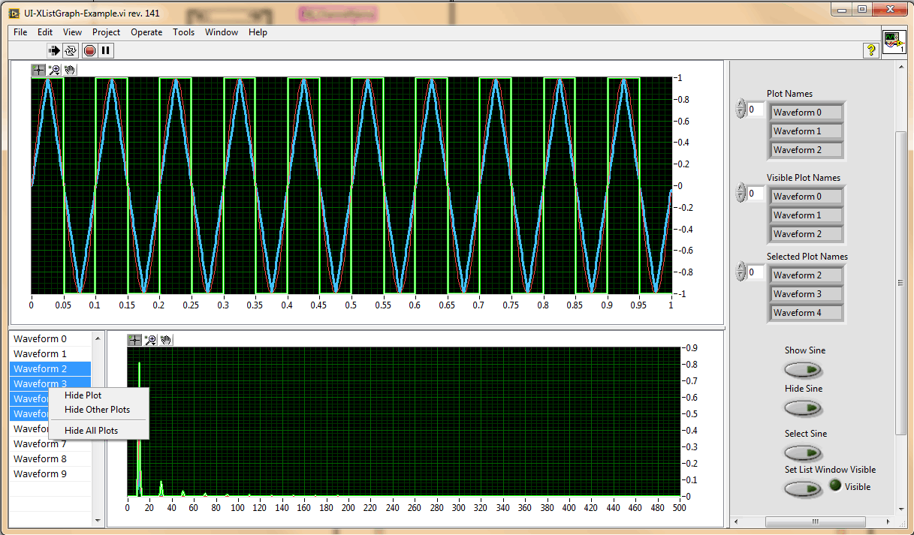Select the pan hand tool on lower graph
Viewport: 914px width, 535px height.
(166, 340)
